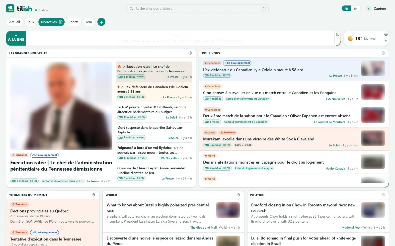The height and width of the screenshot is (246, 395).
Task: Open headline about Le TGV costing 113 milliards
Action: click(152, 109)
